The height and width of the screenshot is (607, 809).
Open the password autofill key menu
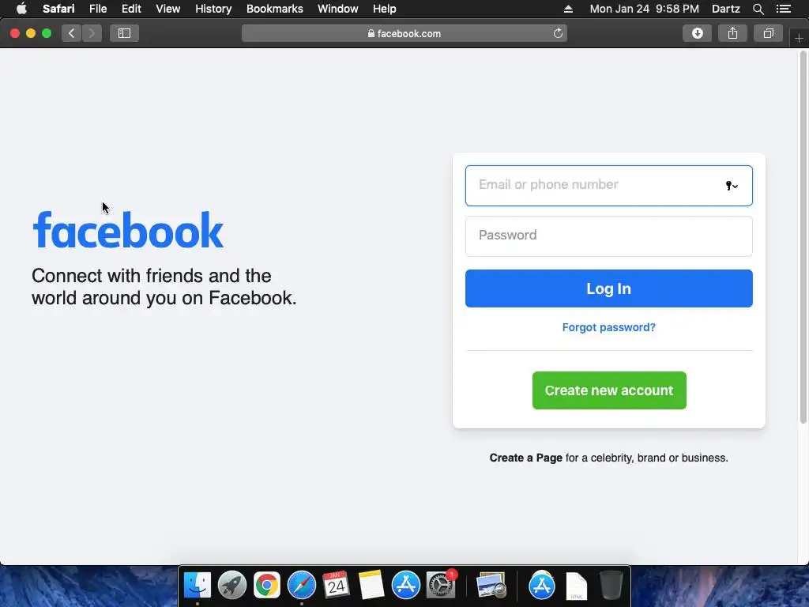pyautogui.click(x=732, y=186)
